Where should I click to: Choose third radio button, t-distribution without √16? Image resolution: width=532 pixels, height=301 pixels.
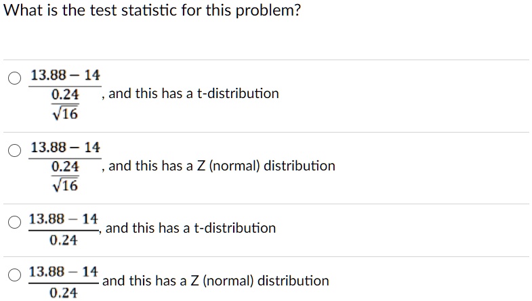15,222
